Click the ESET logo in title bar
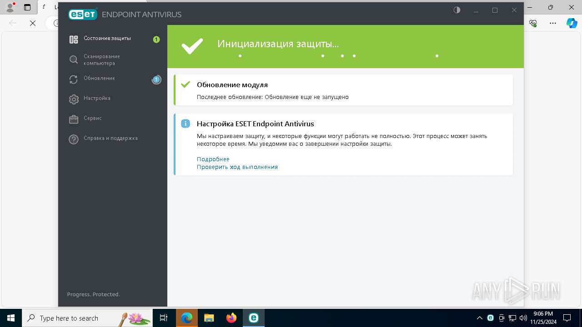Screen dimensions: 582x327 83,14
